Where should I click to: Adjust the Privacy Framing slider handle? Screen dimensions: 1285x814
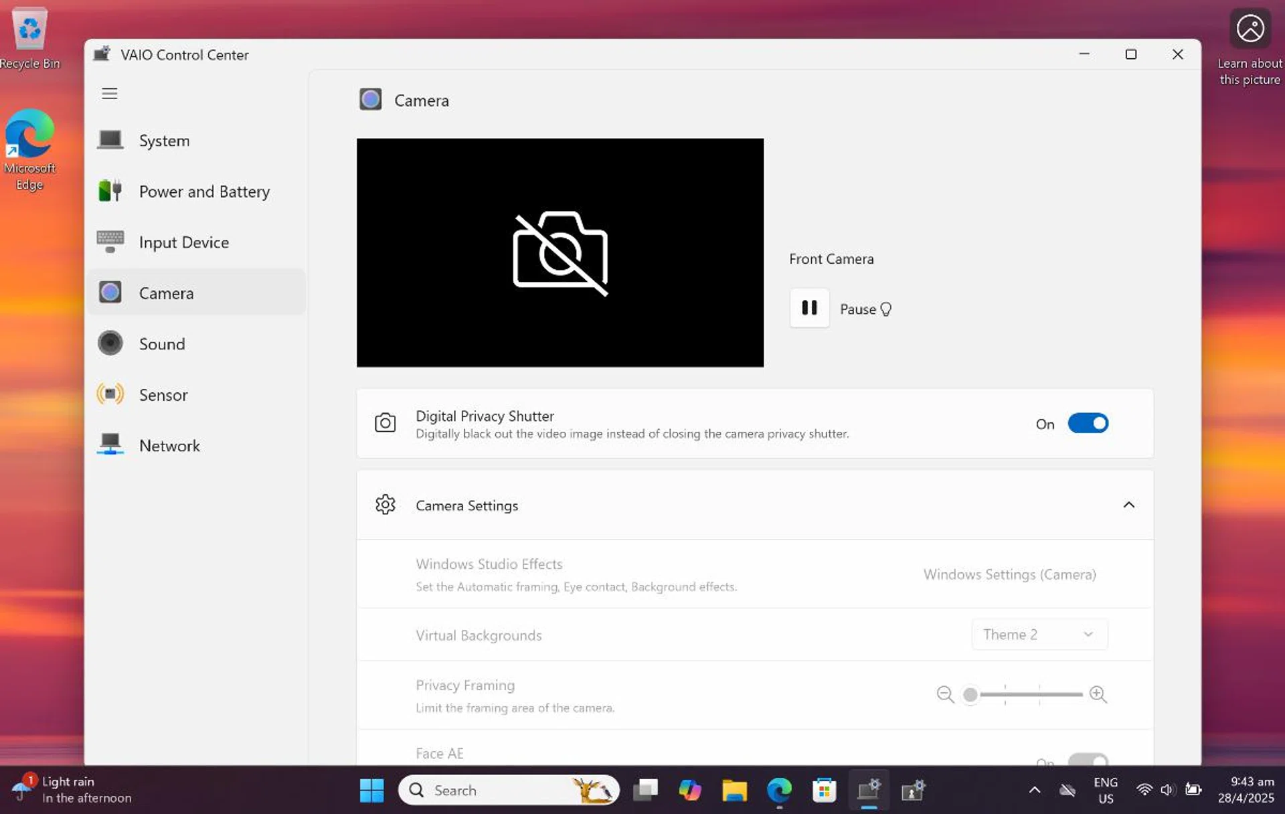coord(970,695)
